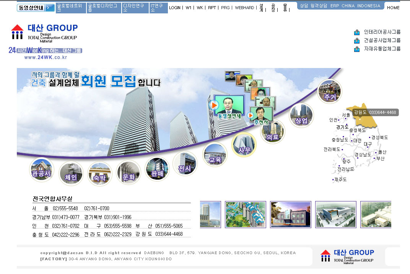Open the IT연구소 tab
This screenshot has height=274, width=410.
pyautogui.click(x=159, y=8)
